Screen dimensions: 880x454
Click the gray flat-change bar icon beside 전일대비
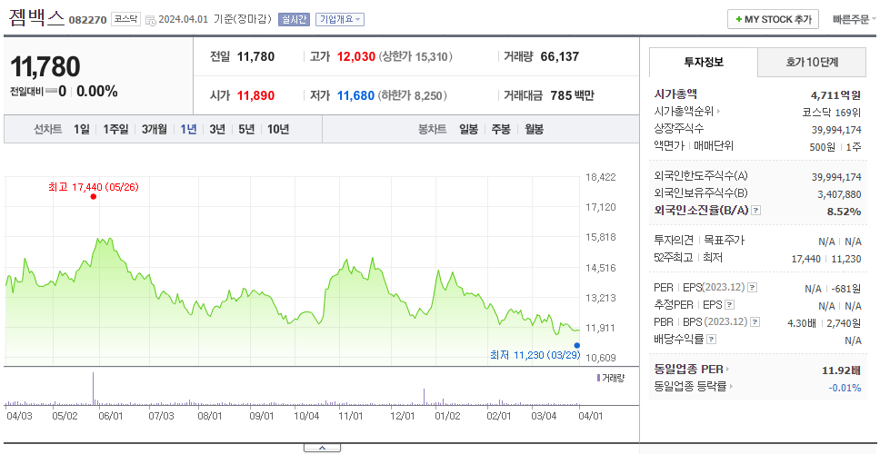(x=51, y=91)
